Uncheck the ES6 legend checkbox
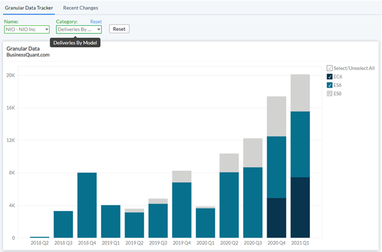382x252 pixels. [x=330, y=85]
